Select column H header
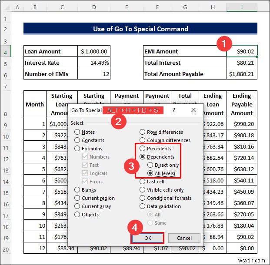This screenshot has width=270, height=265. pos(213,7)
